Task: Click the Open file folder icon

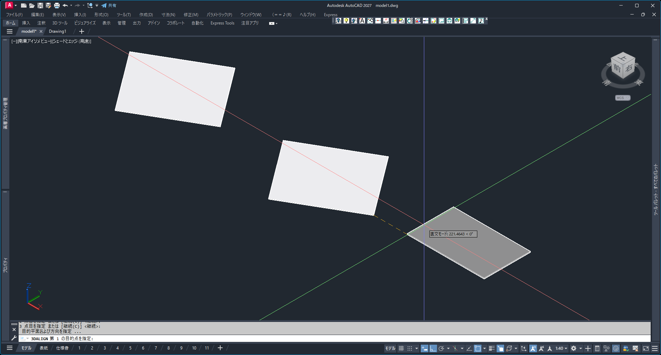Action: (32, 6)
